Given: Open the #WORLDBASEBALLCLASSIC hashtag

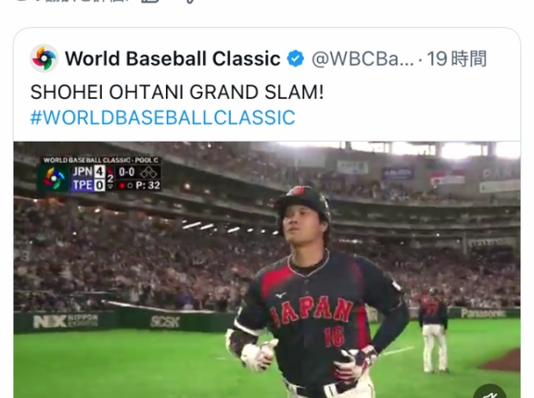Looking at the screenshot, I should tap(163, 118).
